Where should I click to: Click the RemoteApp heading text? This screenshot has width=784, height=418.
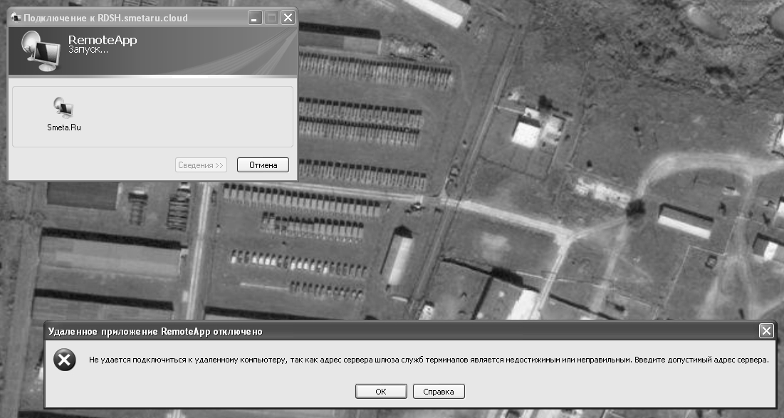(x=103, y=39)
